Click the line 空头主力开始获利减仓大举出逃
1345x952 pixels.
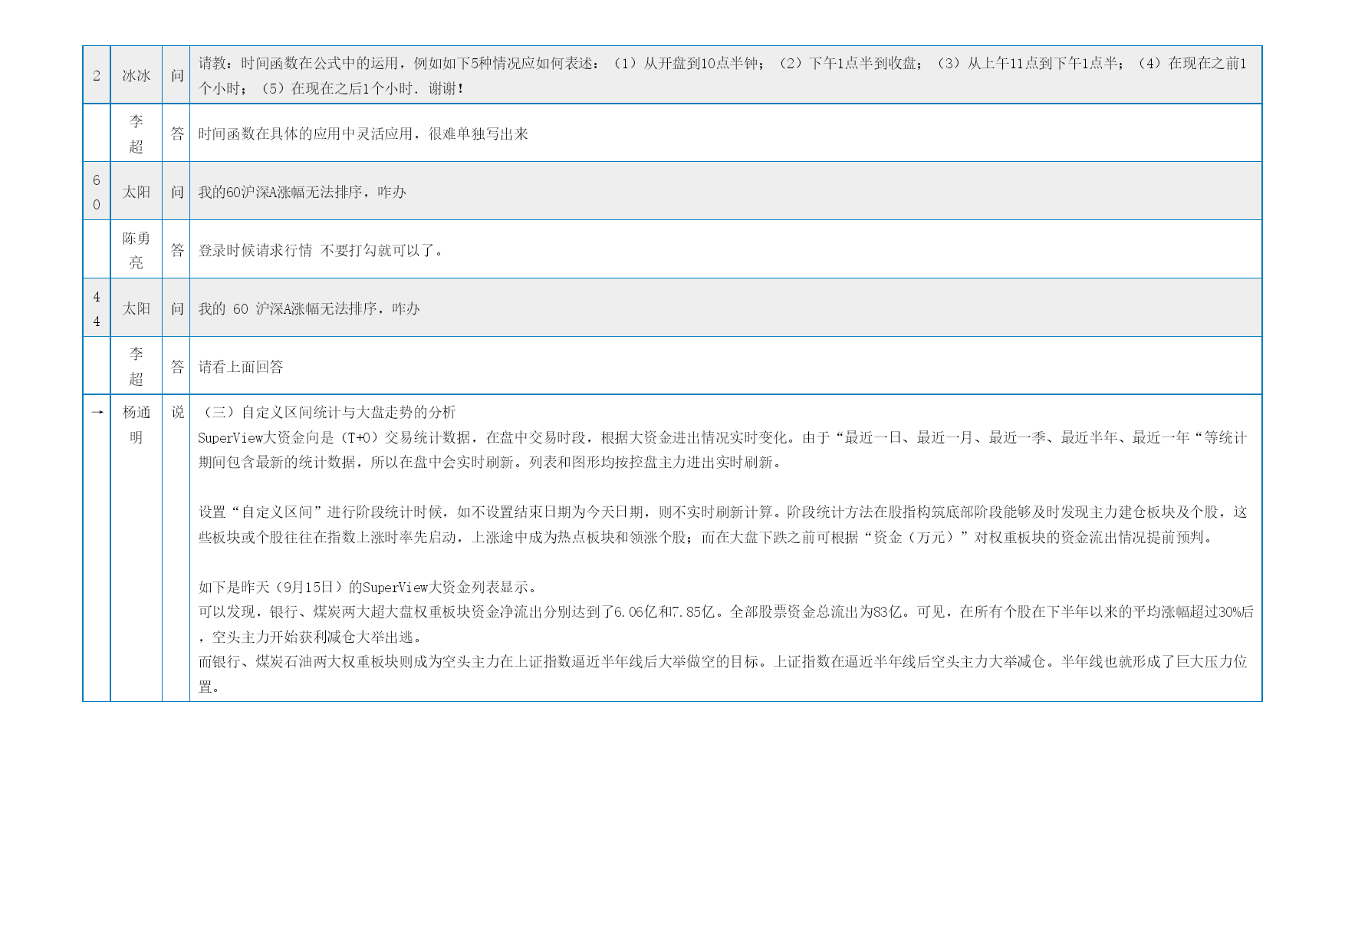[310, 637]
